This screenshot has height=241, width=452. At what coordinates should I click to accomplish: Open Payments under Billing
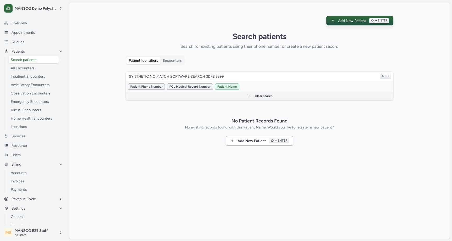pos(33,189)
